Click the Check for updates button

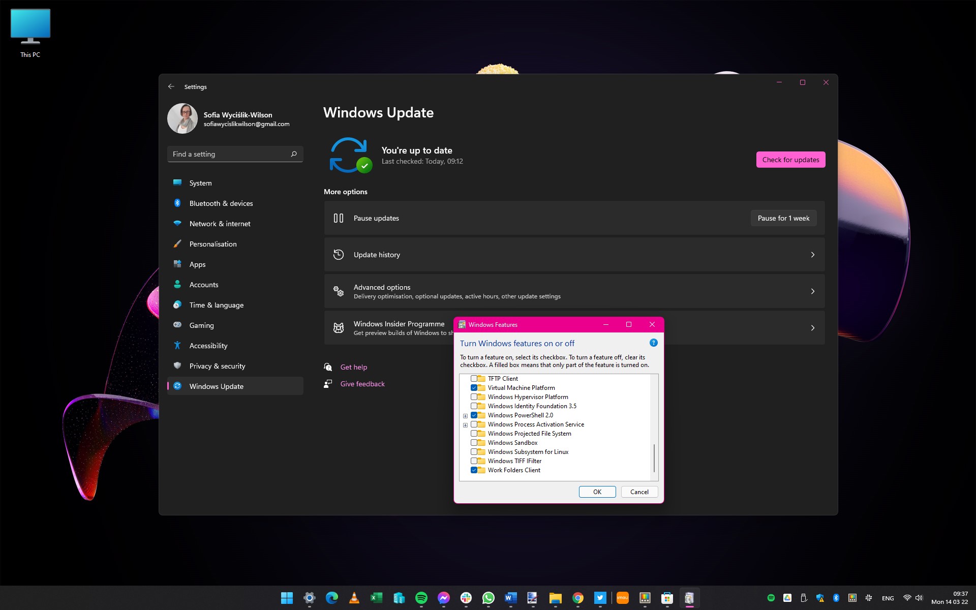[790, 159]
